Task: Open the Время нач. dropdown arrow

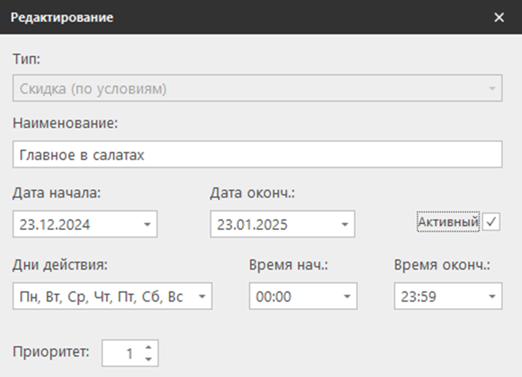Action: 347,296
